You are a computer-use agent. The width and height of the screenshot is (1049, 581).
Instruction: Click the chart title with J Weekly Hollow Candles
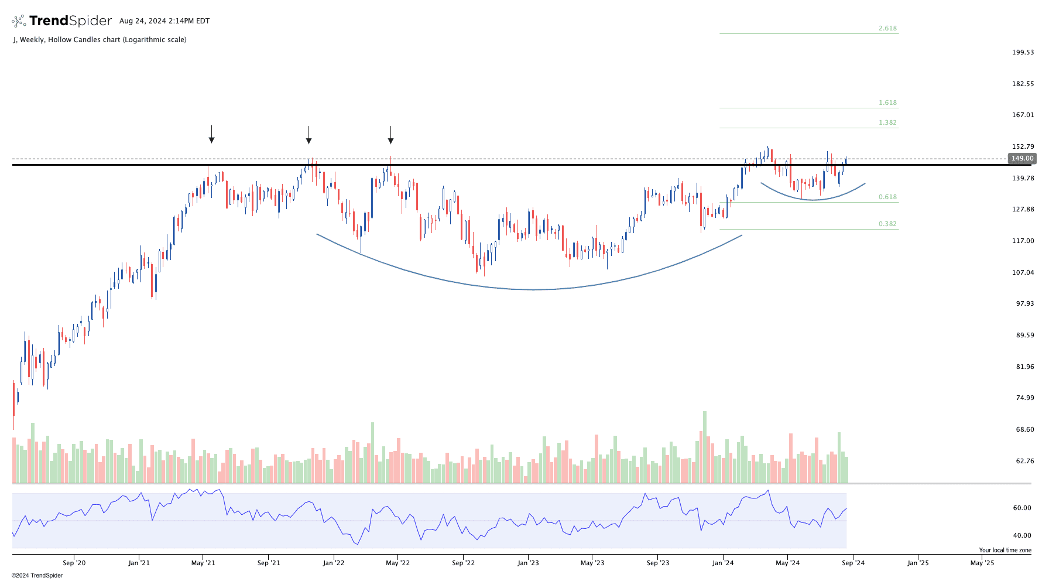tap(100, 40)
